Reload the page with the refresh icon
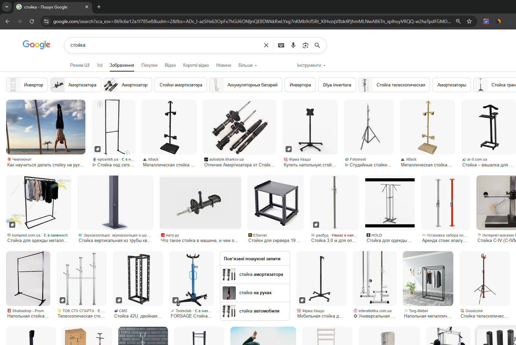 tap(32, 21)
